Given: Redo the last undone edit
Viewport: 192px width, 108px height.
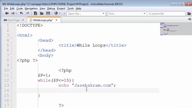Looking at the screenshot, I should coord(28,13).
